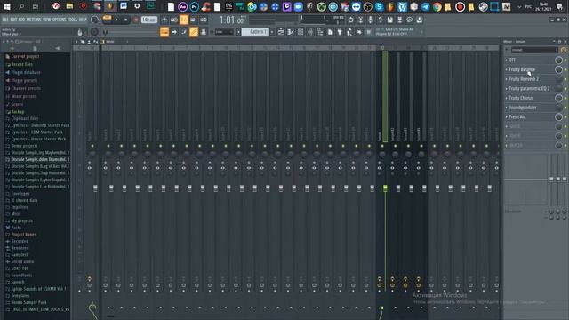Click the red Record button
The width and height of the screenshot is (569, 320).
tap(136, 20)
